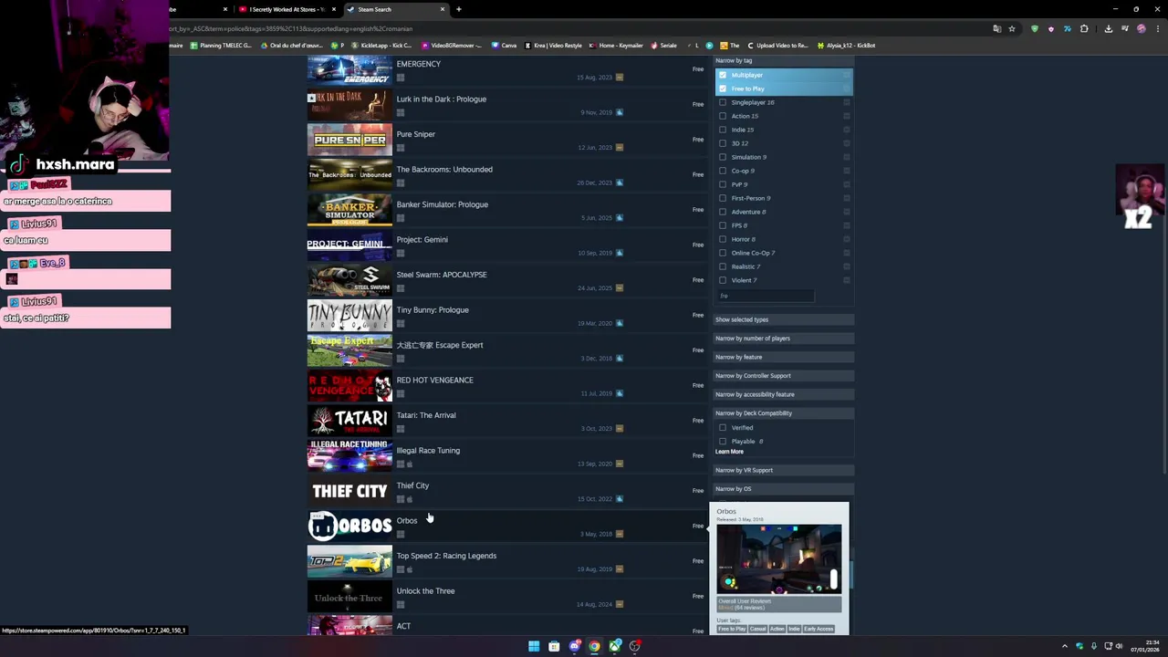Open Illegal Race Tuning game page
This screenshot has width=1168, height=657.
pos(506,456)
